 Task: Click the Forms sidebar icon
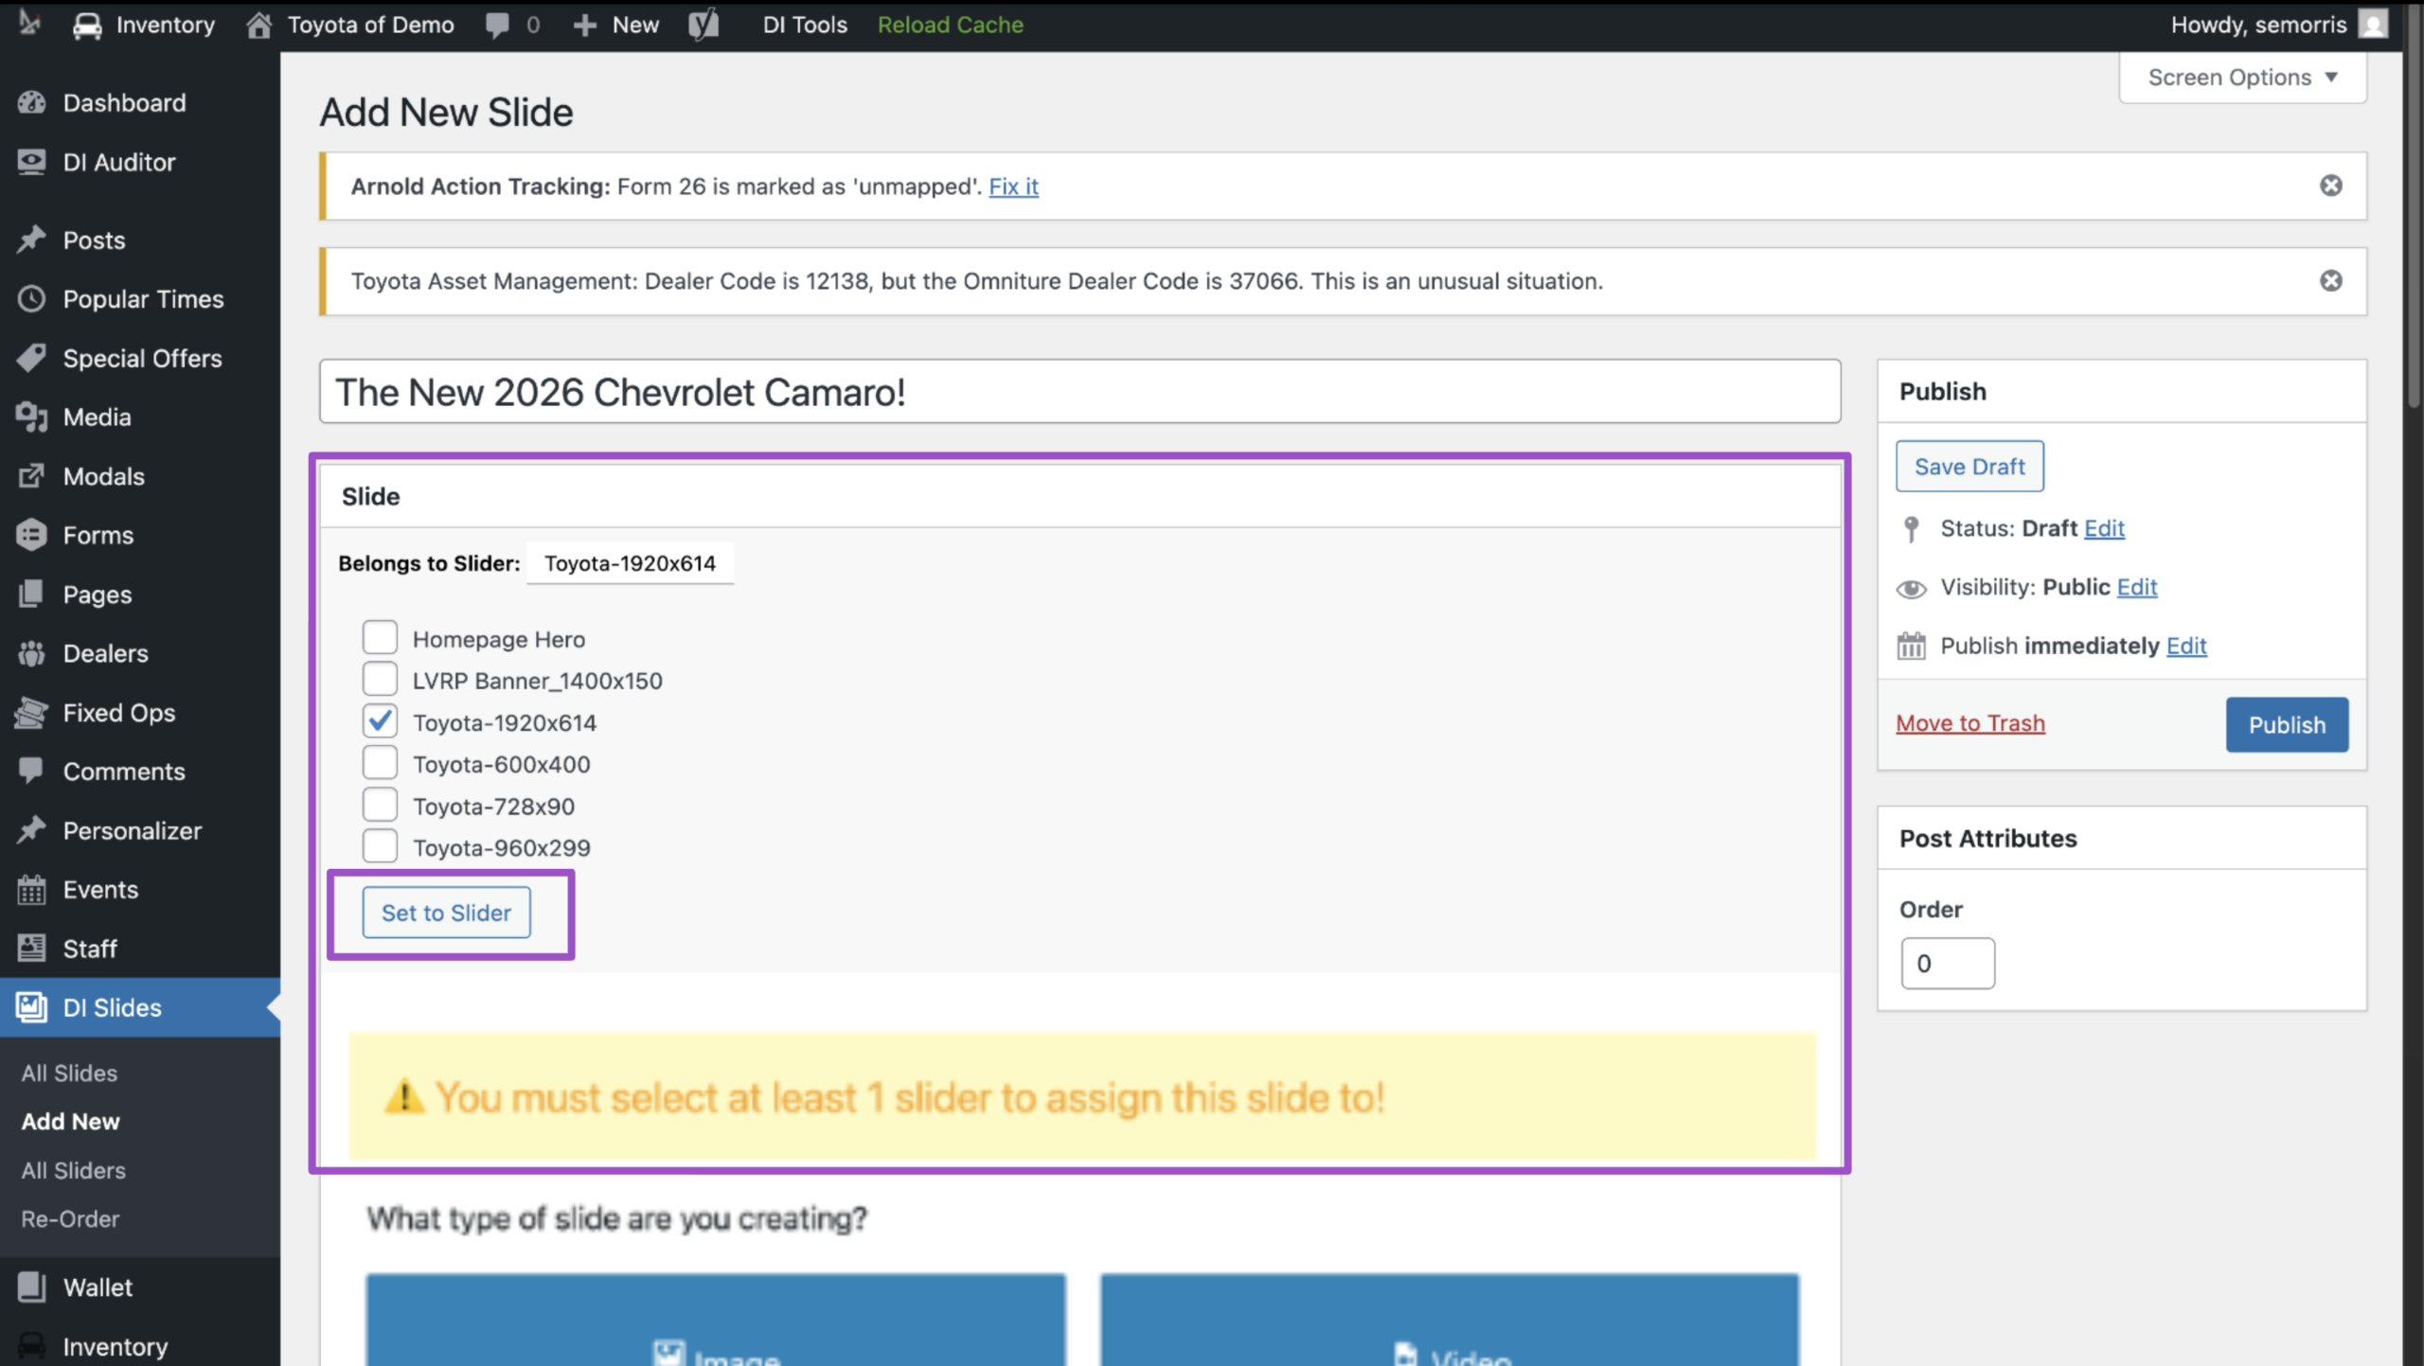(x=31, y=535)
